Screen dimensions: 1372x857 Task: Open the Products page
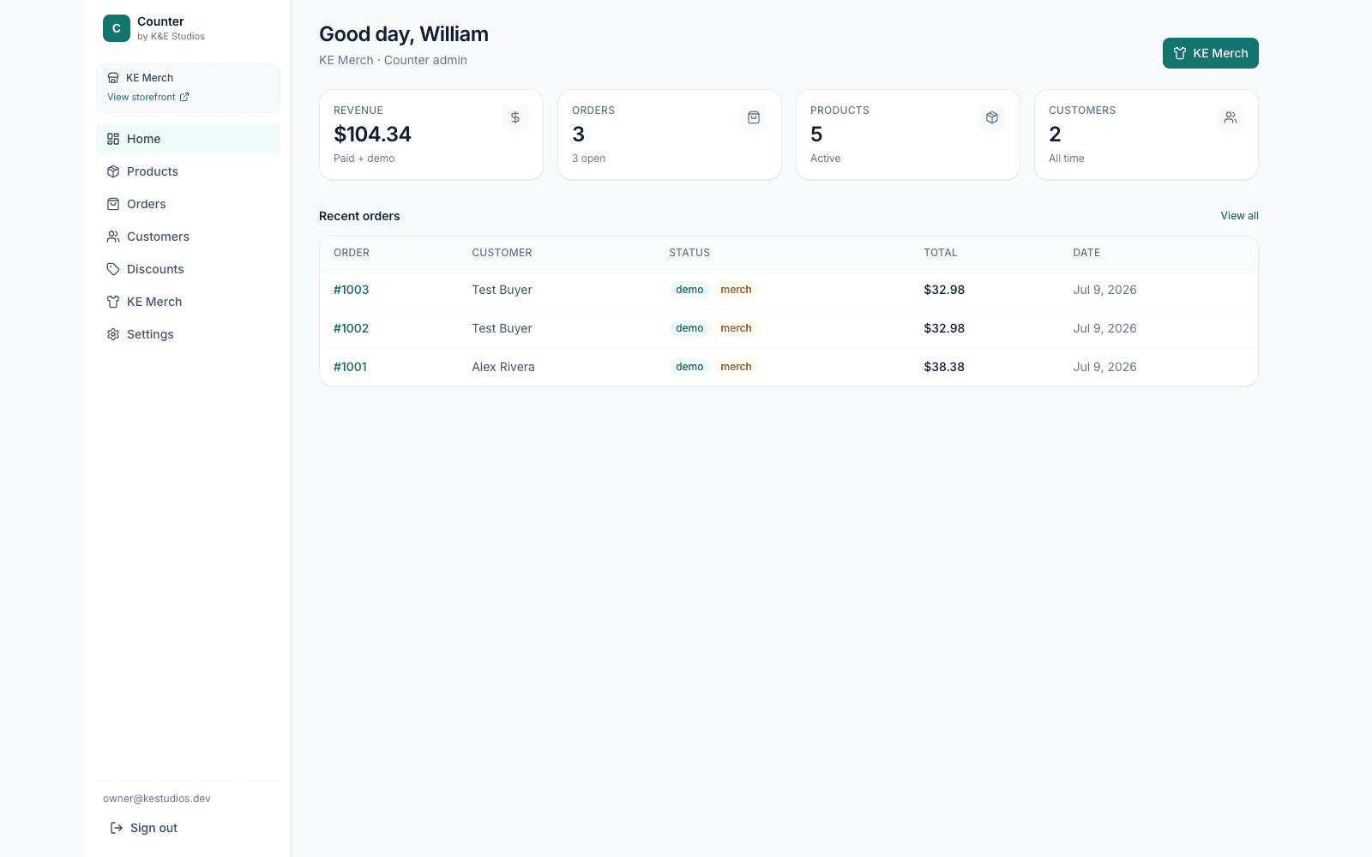coord(188,171)
